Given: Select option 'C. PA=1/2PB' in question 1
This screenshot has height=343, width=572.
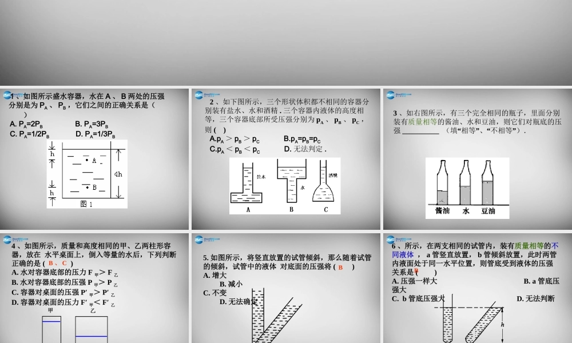Looking at the screenshot, I should (30, 134).
